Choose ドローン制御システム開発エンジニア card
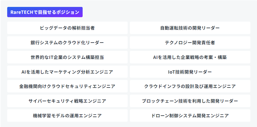This screenshot has width=257, height=127. pos(190,116)
